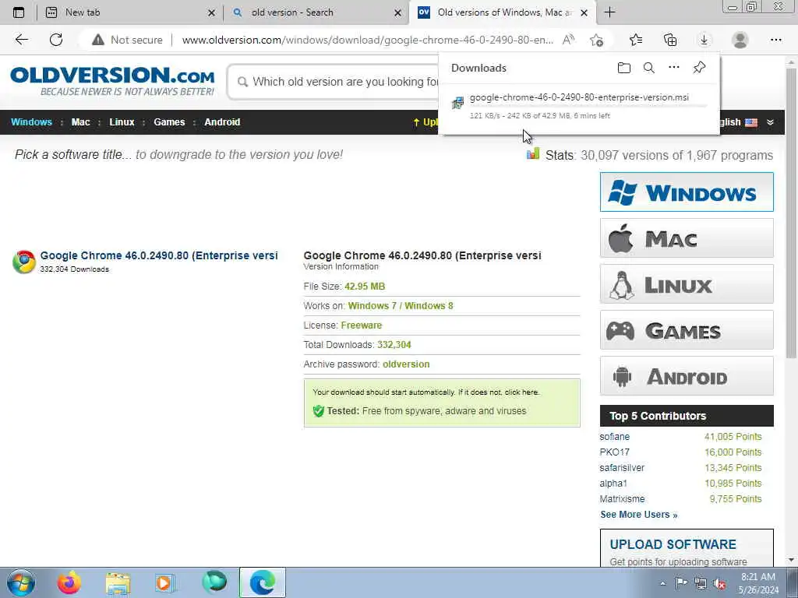Open the UPLOAD SOFTWARE heading link
This screenshot has width=798, height=598.
pyautogui.click(x=673, y=544)
